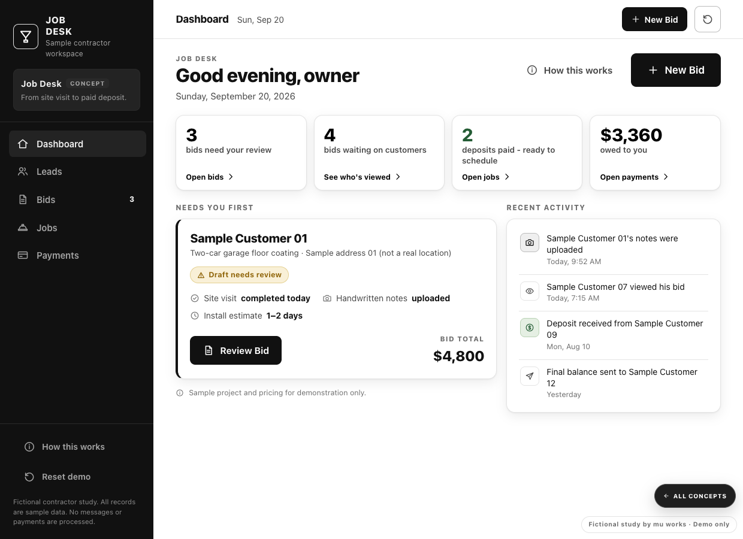Click the camera icon beside Handwritten notes
This screenshot has height=539, width=743.
tap(327, 298)
